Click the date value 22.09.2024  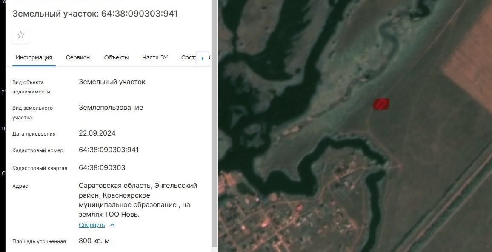(x=97, y=133)
